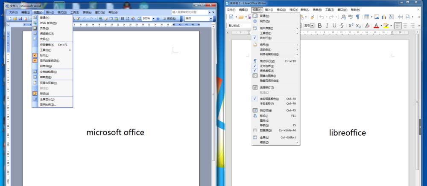Click New document icon in Word toolbar
The width and height of the screenshot is (427, 186).
[x=9, y=19]
